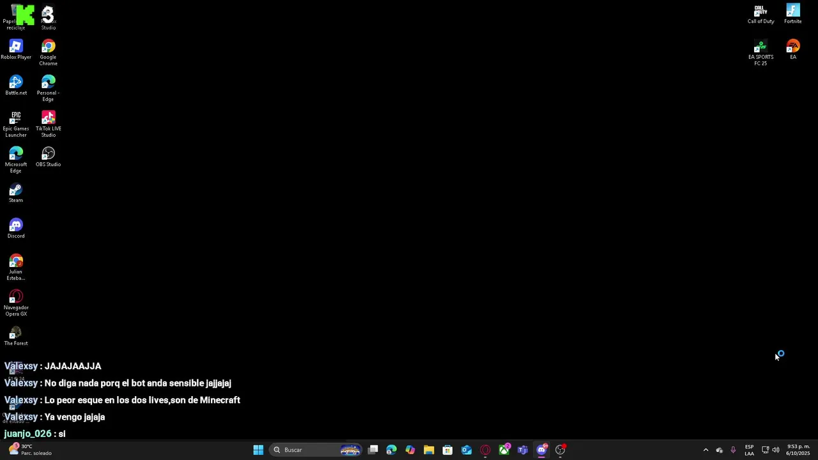Open the Discord desktop shortcut

(x=16, y=229)
